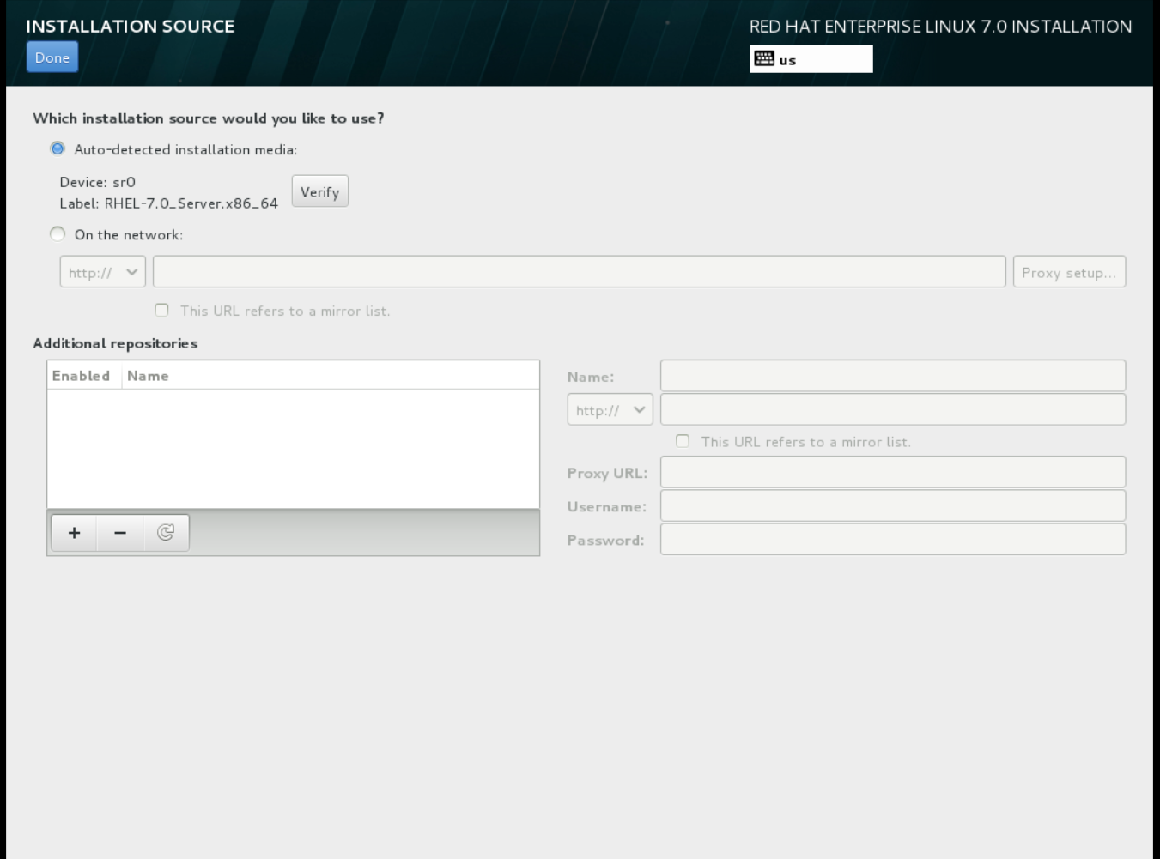1160x859 pixels.
Task: Click the add repository plus icon
Action: tap(75, 533)
